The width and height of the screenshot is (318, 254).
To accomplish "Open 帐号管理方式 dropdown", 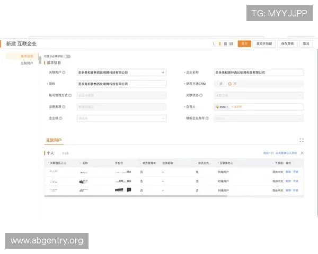I will [121, 95].
